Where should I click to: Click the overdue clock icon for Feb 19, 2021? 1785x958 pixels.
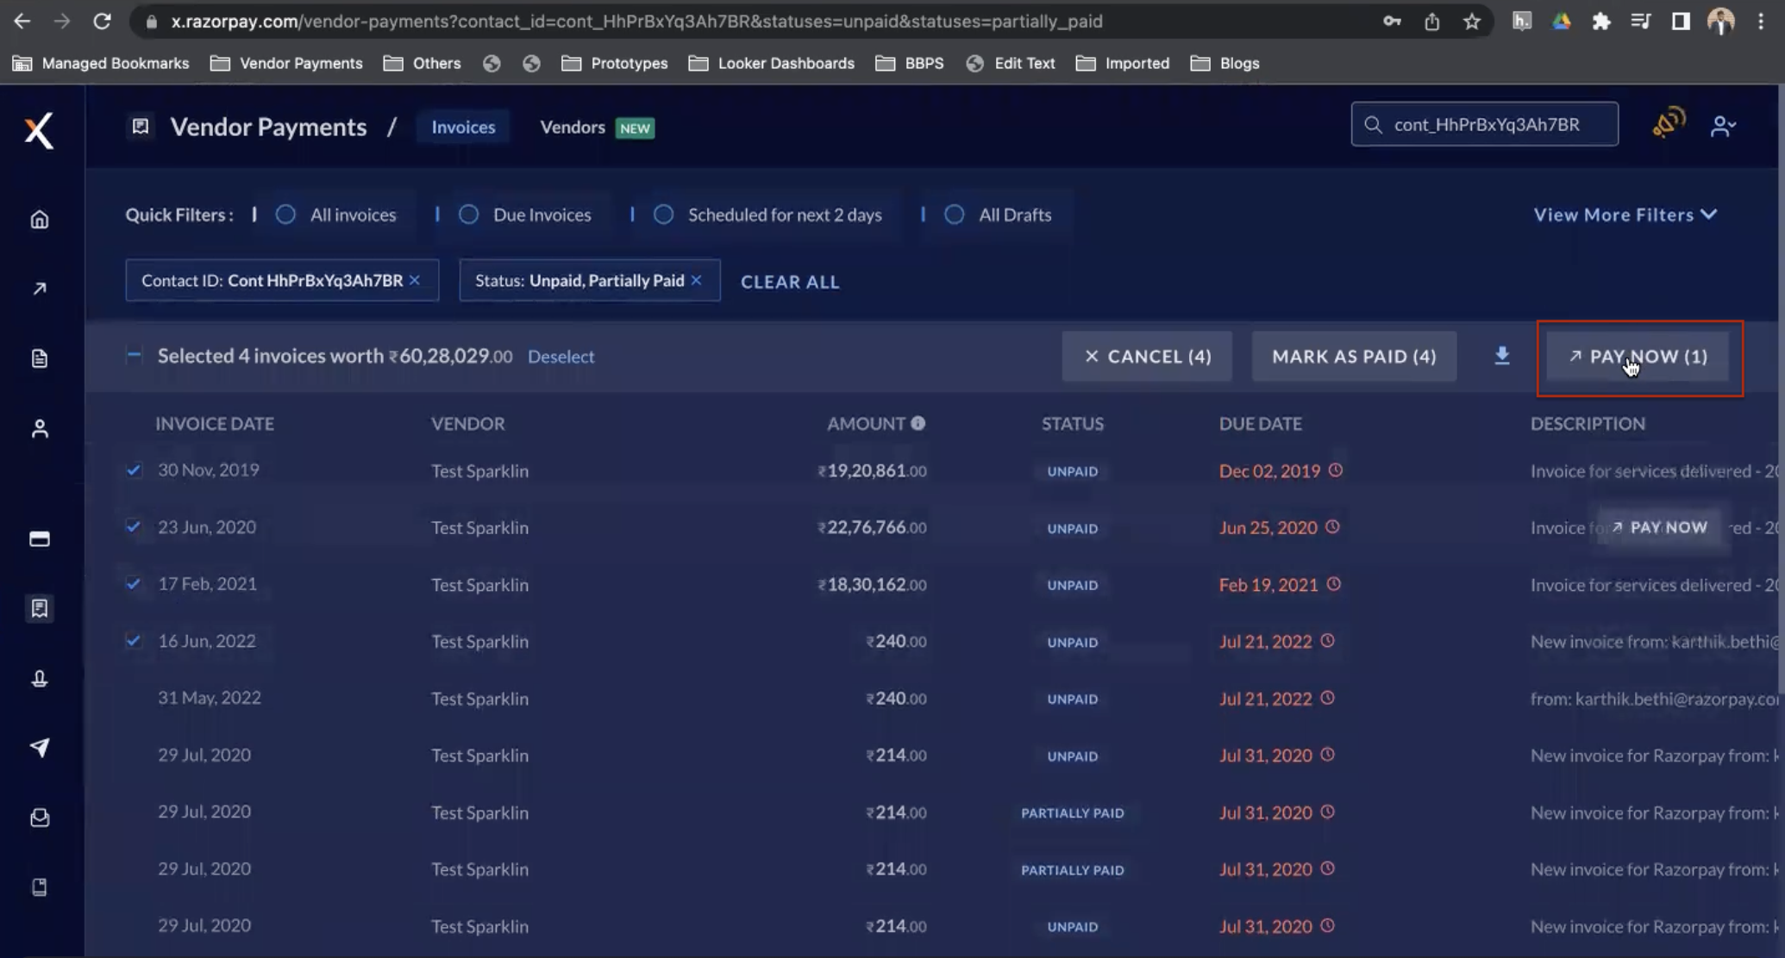click(1334, 584)
